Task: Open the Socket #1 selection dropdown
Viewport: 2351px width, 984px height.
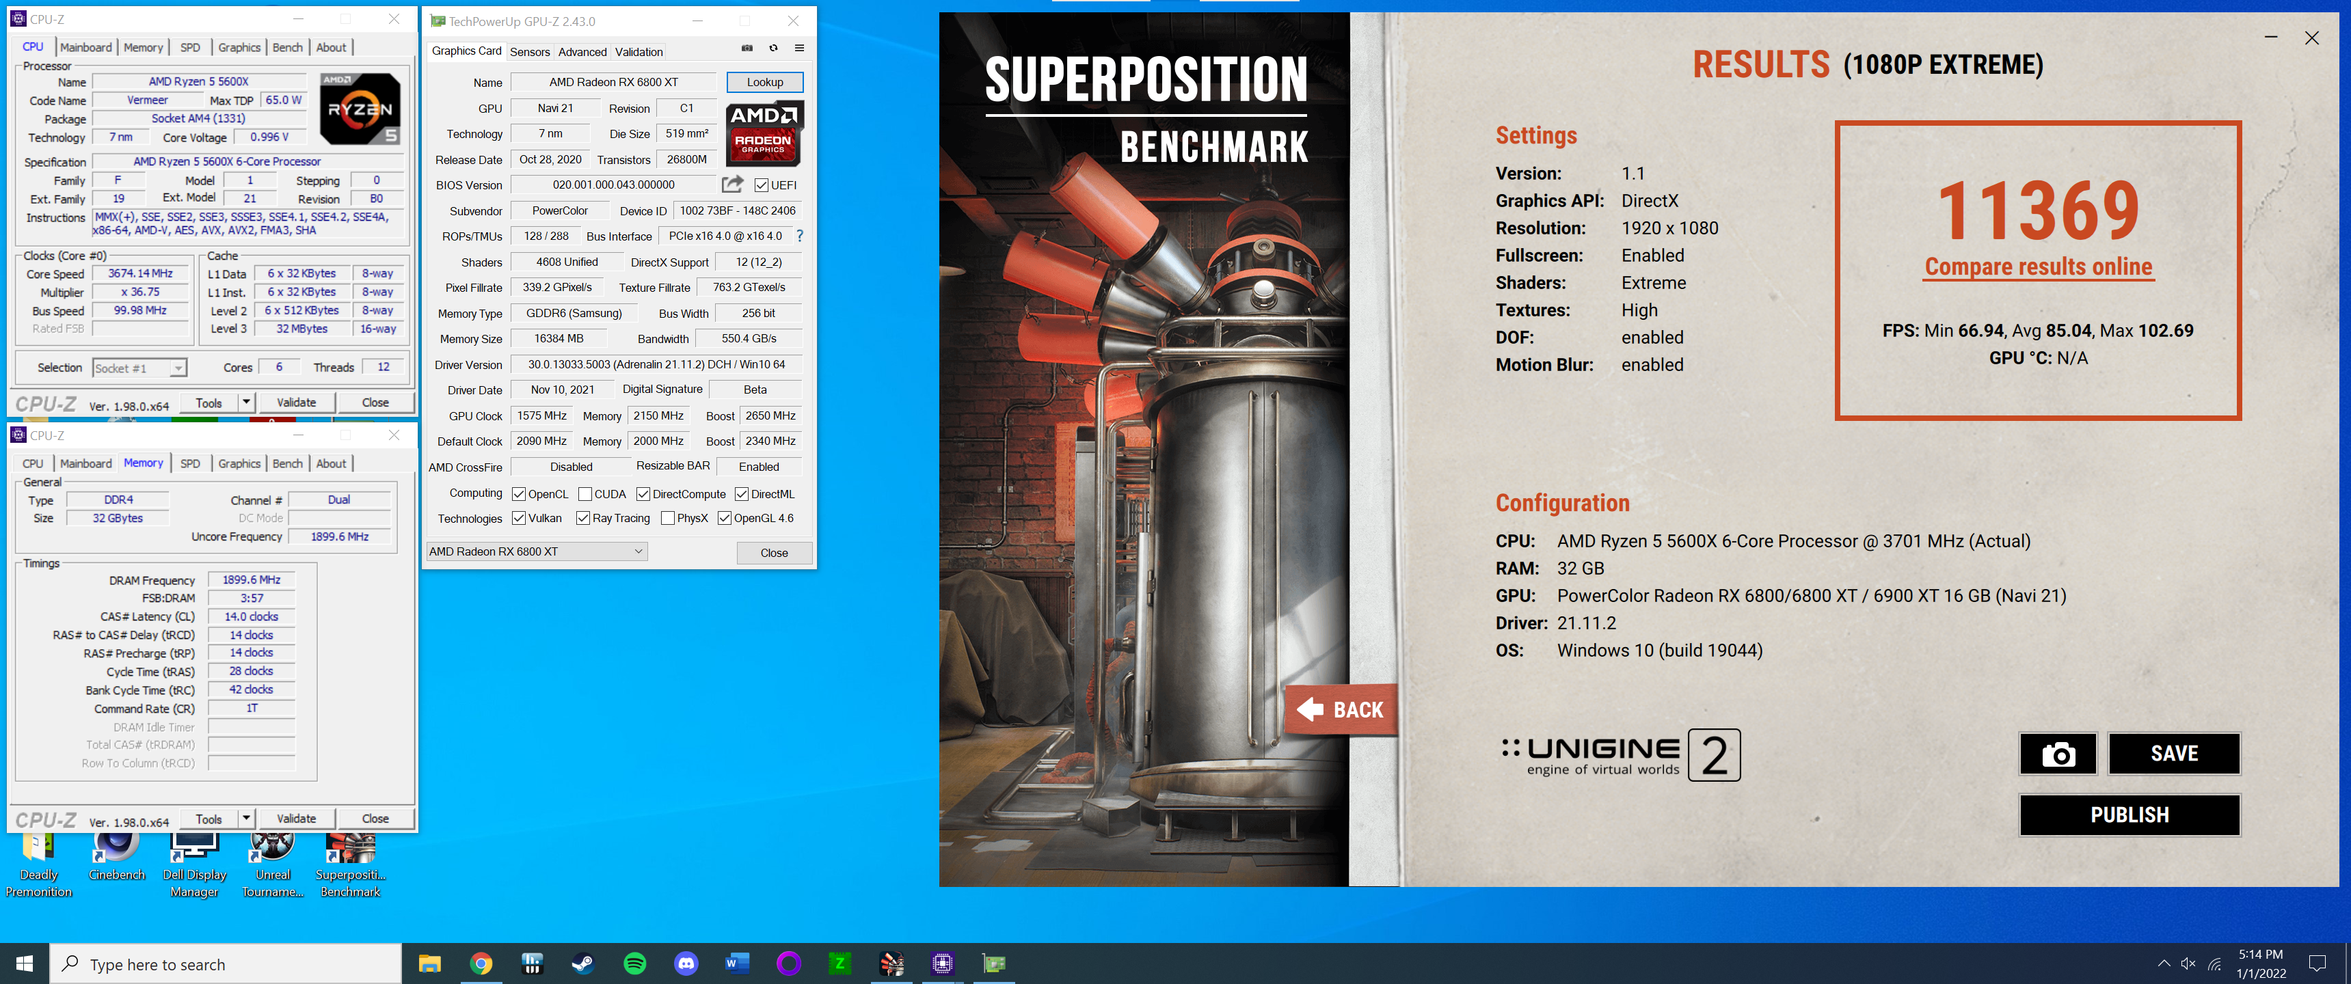Action: pyautogui.click(x=139, y=368)
